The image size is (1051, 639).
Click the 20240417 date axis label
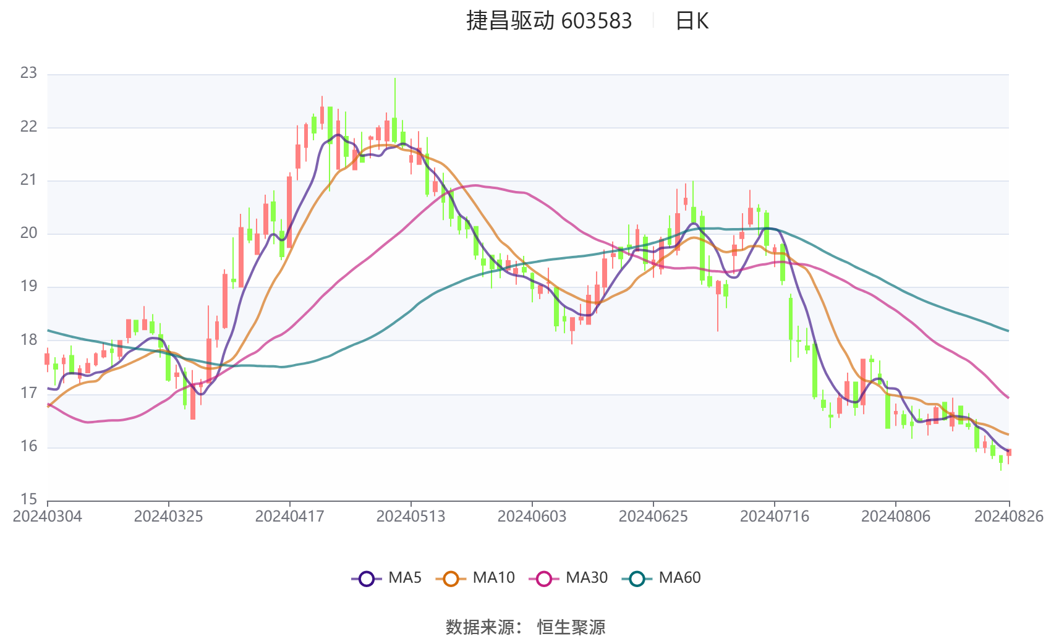point(289,517)
